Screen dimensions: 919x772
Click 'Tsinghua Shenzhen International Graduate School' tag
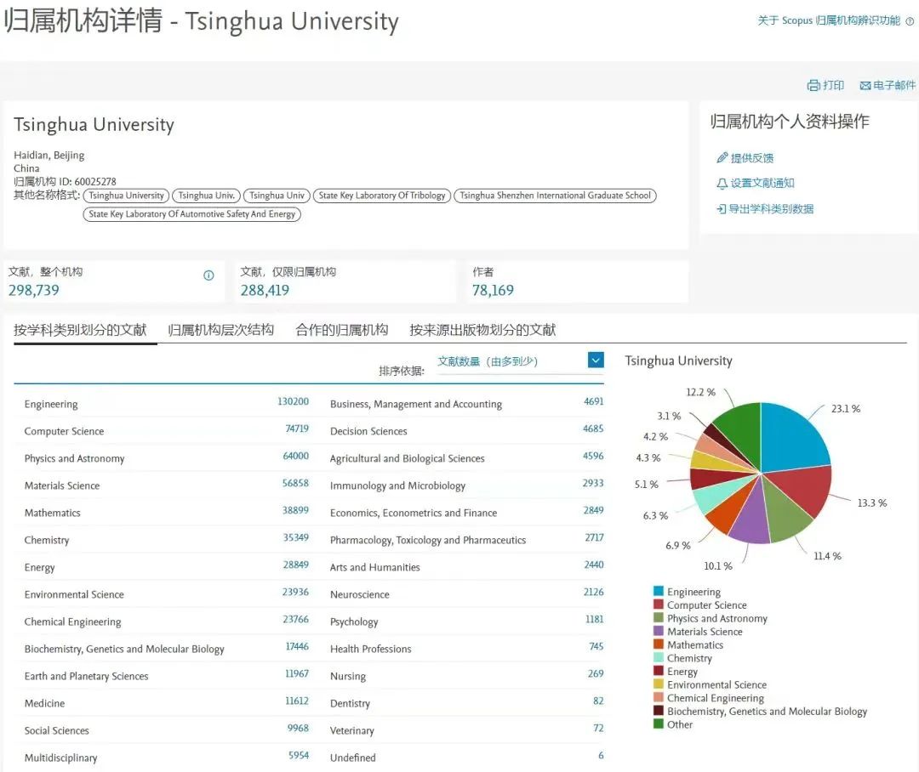click(x=555, y=196)
